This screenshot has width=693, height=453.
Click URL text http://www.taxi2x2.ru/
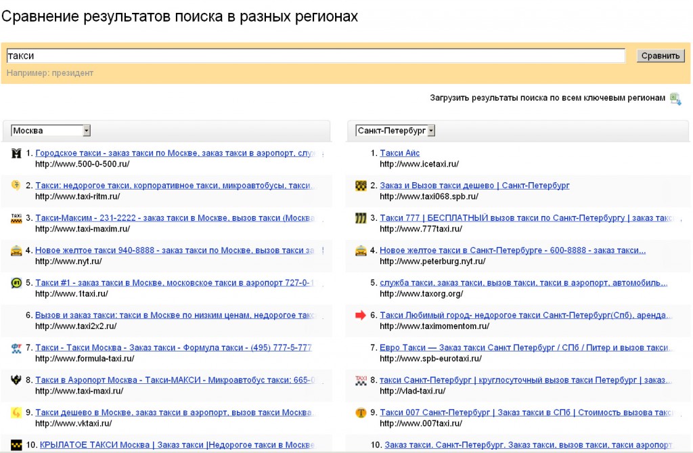click(76, 326)
